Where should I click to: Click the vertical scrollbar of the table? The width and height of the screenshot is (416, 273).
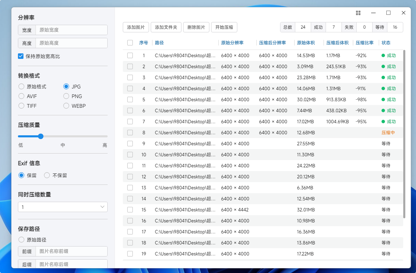(x=404, y=134)
